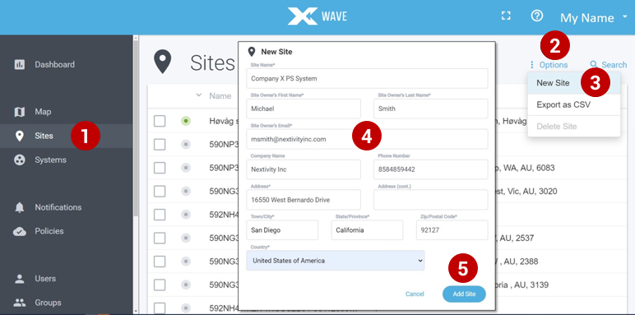Open the Dashboard icon in the sidebar
This screenshot has width=635, height=315.
(19, 64)
